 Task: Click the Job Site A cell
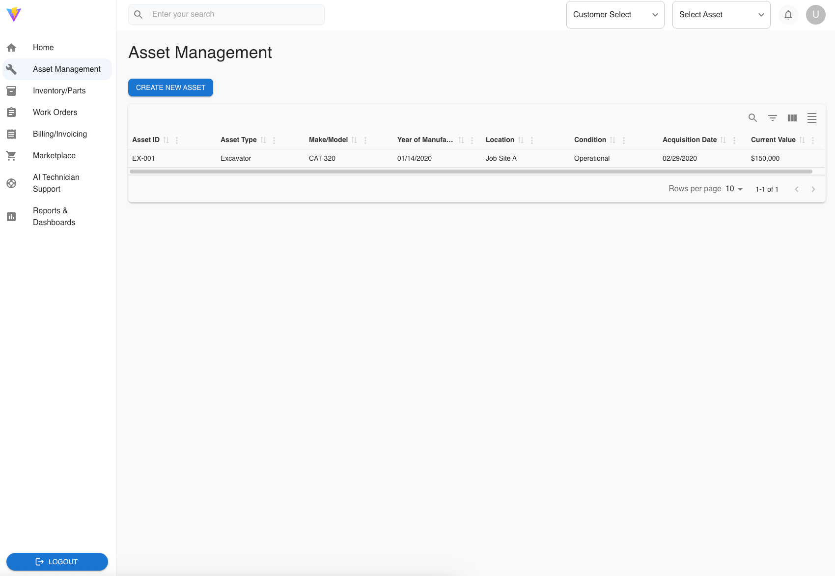pos(526,158)
